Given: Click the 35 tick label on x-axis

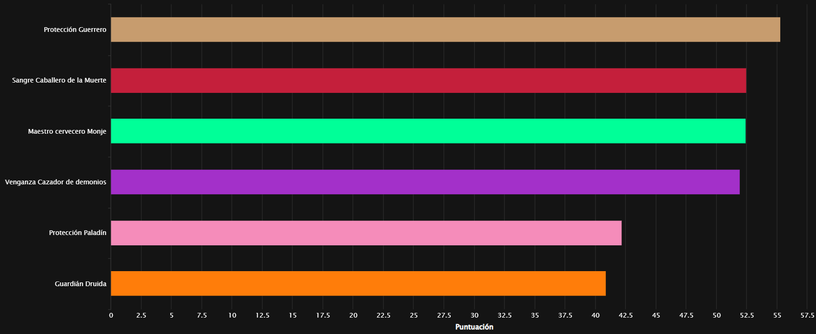Looking at the screenshot, I should pos(535,315).
